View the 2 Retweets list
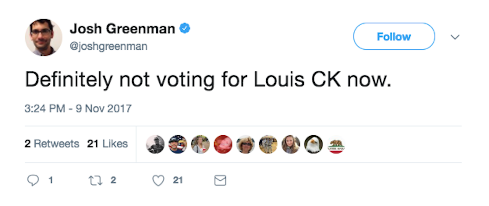The image size is (489, 206). pyautogui.click(x=52, y=144)
